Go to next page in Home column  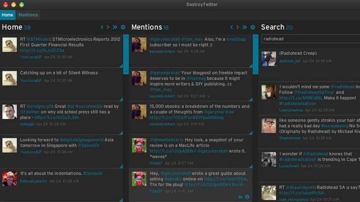[108, 27]
